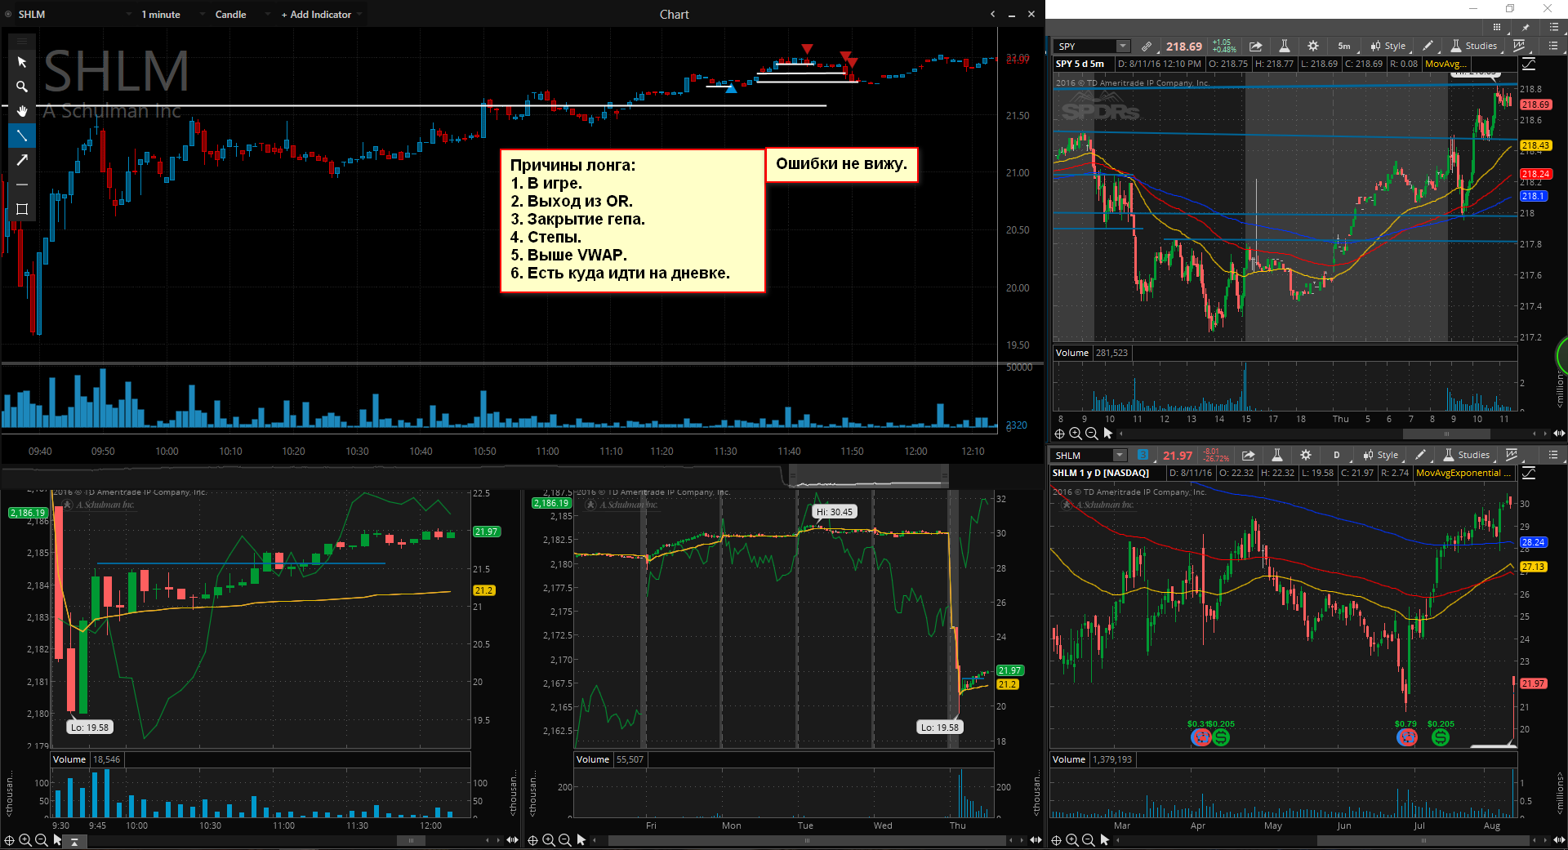Screen dimensions: 1568x850
Task: Click the grid layout icon at top right
Action: point(1497,27)
